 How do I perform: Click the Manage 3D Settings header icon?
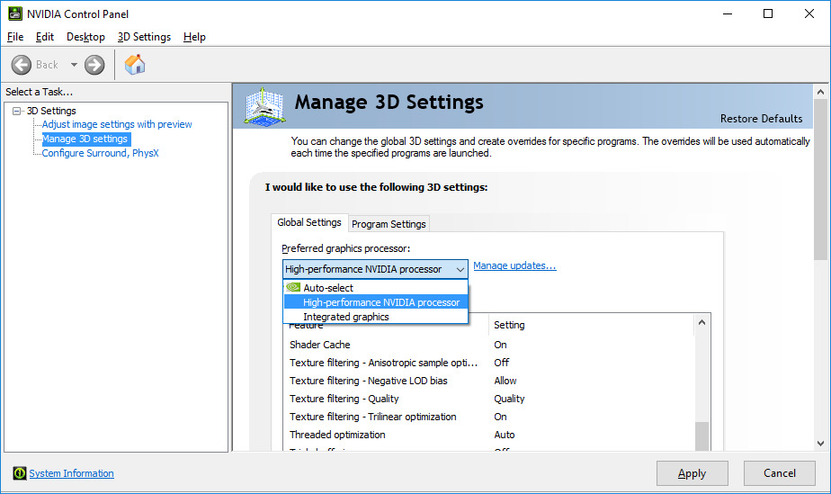click(x=264, y=106)
